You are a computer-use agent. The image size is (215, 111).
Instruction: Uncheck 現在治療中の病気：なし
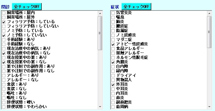pyautogui.click(x=4, y=53)
